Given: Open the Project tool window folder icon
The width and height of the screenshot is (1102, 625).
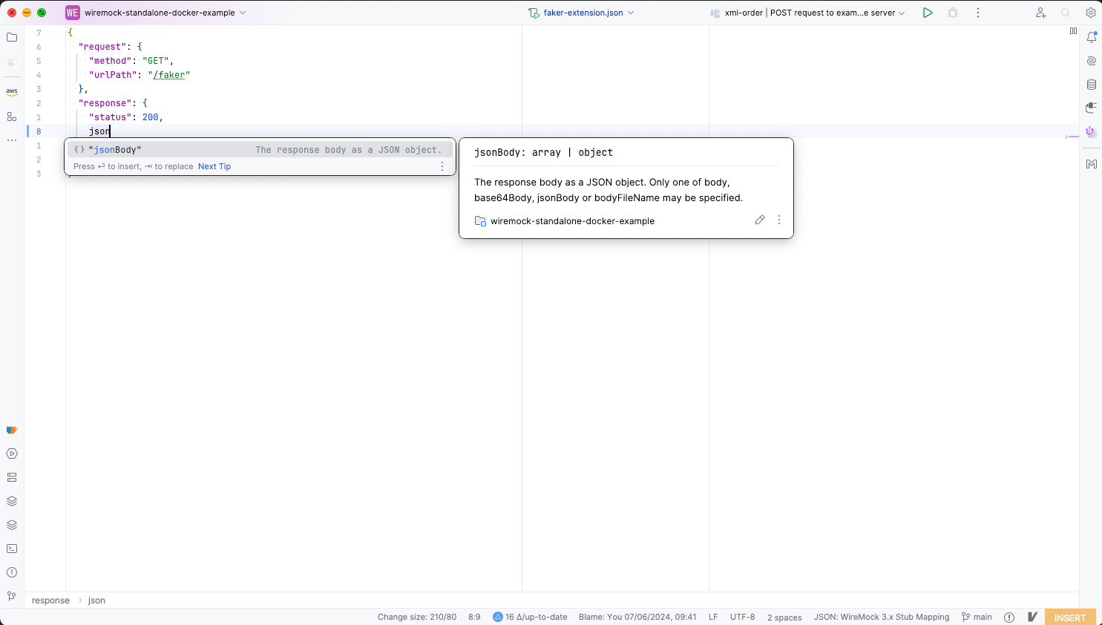Looking at the screenshot, I should (x=12, y=37).
